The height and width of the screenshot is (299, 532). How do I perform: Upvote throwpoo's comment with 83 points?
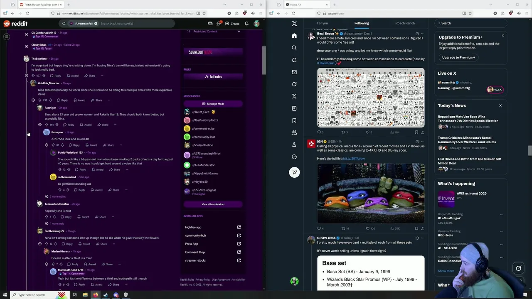tap(53, 145)
